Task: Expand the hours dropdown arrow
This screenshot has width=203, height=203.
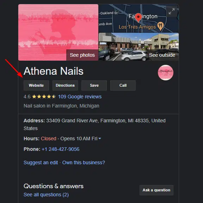Action: (x=100, y=139)
